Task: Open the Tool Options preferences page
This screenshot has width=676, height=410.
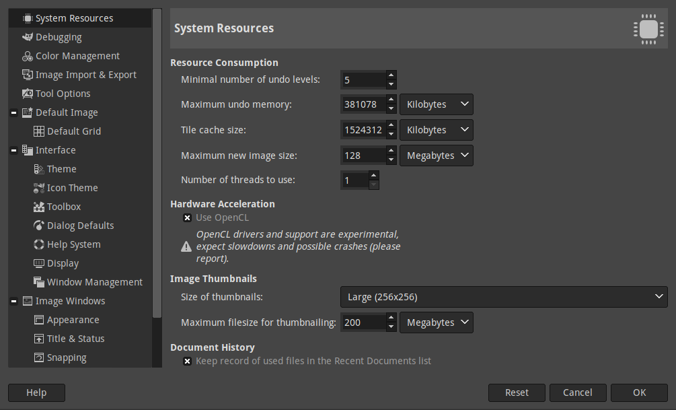Action: pyautogui.click(x=80, y=94)
